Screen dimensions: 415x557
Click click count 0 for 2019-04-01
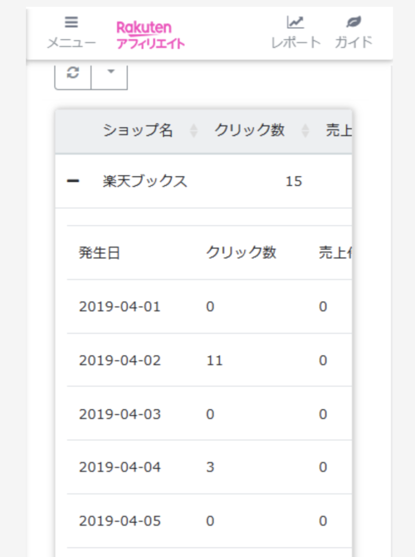click(210, 307)
